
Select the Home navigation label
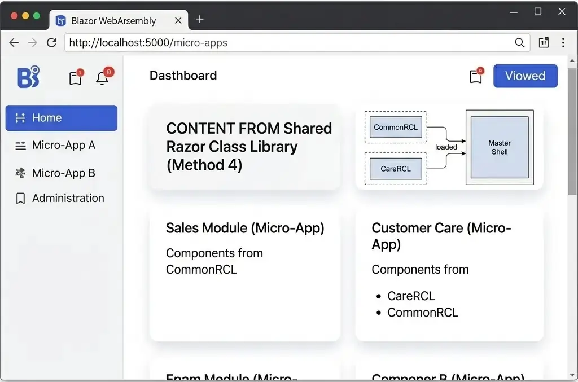[x=47, y=118]
